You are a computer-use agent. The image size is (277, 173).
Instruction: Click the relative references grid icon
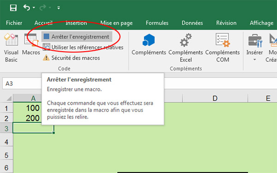[x=47, y=47]
